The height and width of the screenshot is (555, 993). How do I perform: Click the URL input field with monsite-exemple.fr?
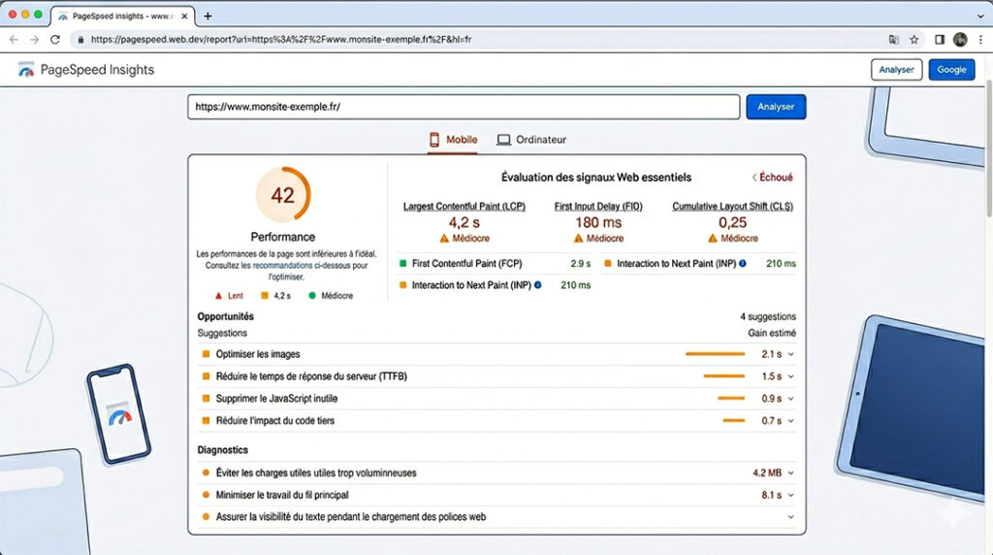(464, 107)
